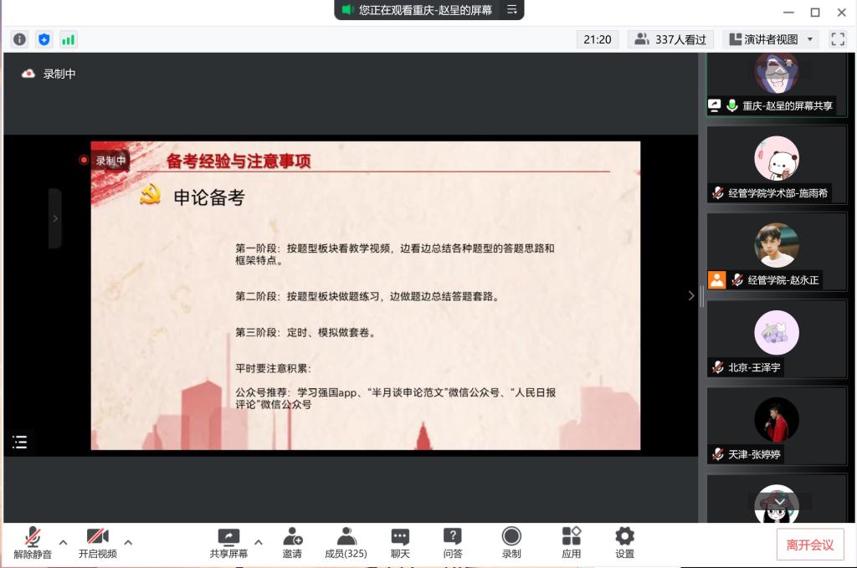Enter full screen mode

[837, 39]
